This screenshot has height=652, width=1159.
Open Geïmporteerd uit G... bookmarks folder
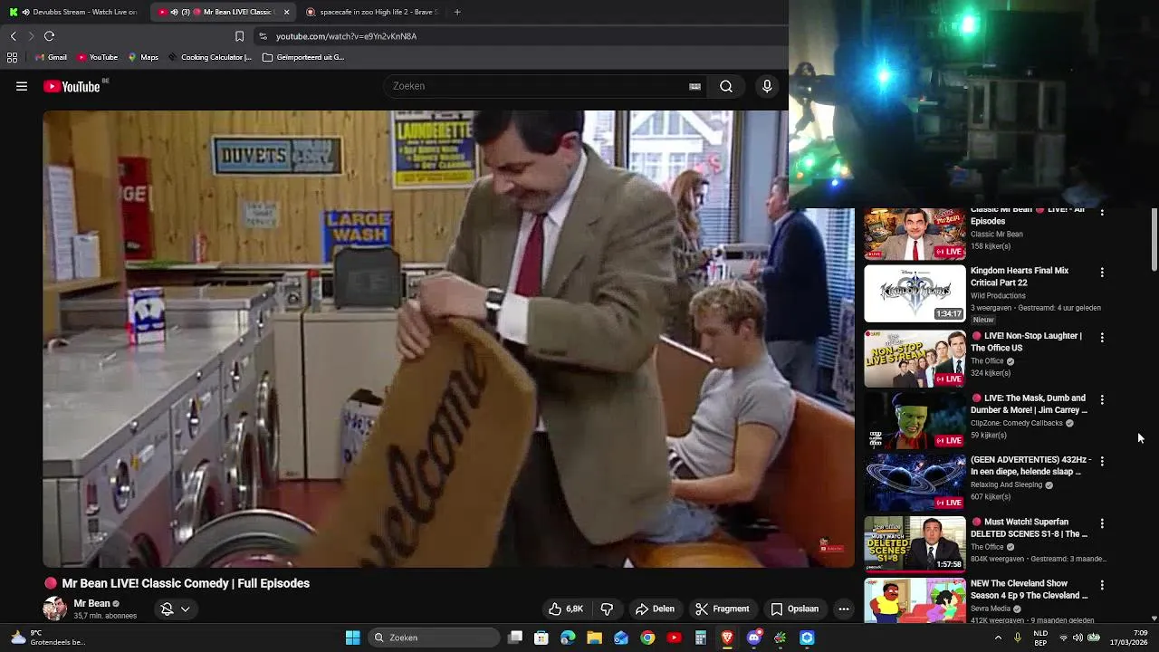[303, 57]
